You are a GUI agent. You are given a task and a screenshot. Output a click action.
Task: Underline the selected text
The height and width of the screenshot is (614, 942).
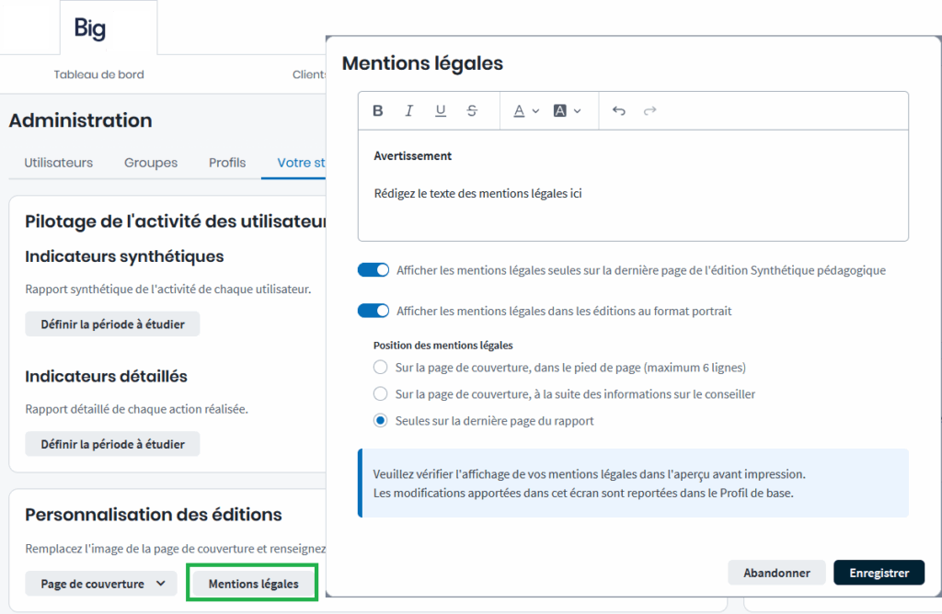pos(441,111)
